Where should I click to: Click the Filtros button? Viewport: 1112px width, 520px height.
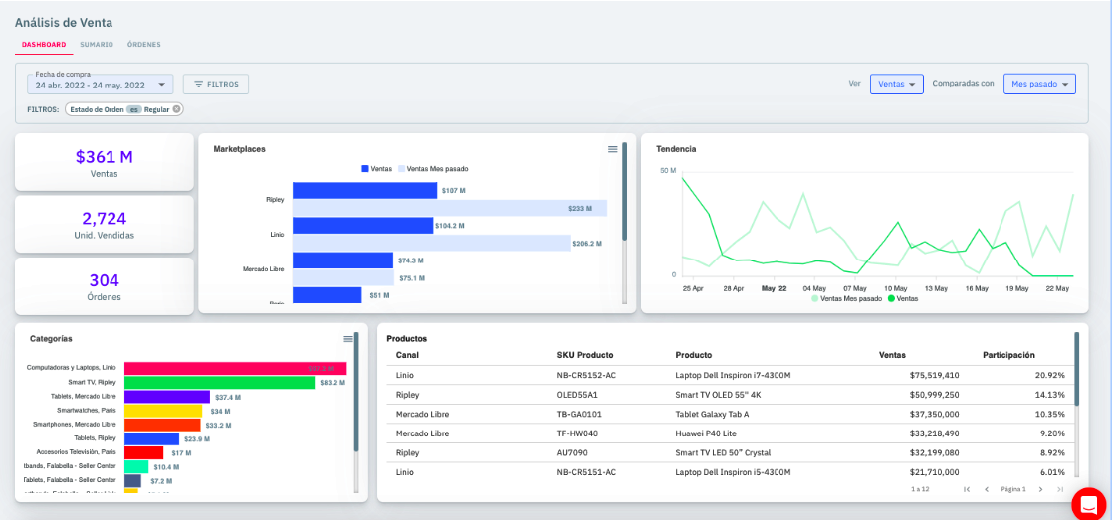click(216, 85)
